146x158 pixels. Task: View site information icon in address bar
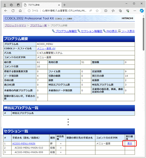point(29,11)
